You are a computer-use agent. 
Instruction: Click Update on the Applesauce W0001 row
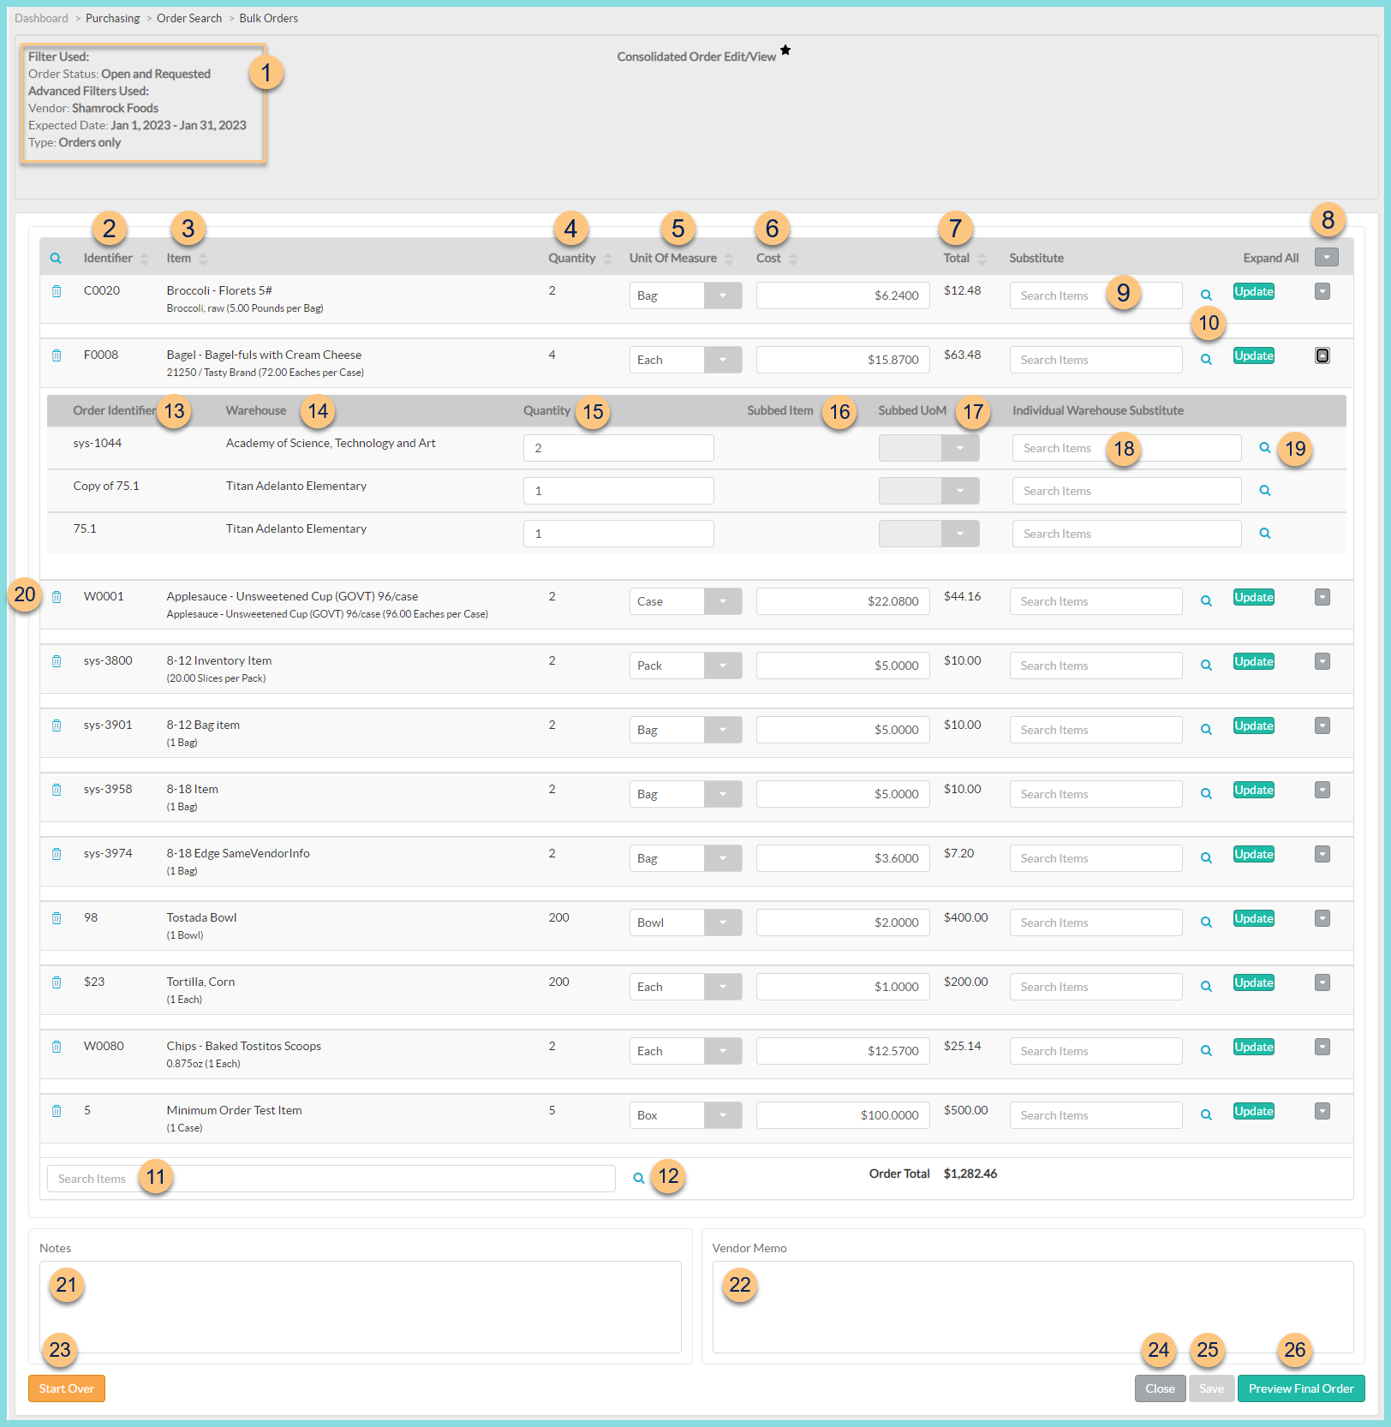click(1253, 597)
